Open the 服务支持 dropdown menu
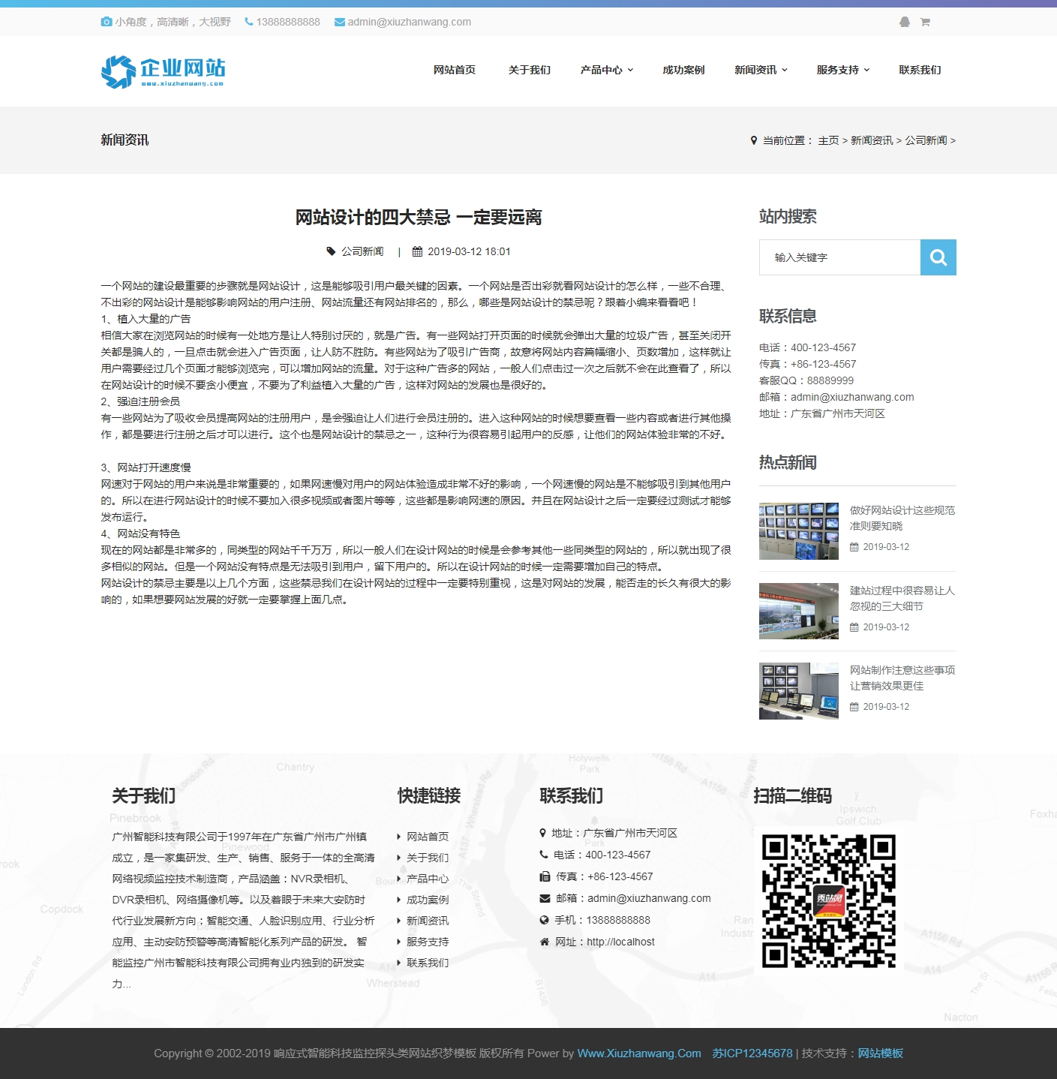 [x=843, y=70]
